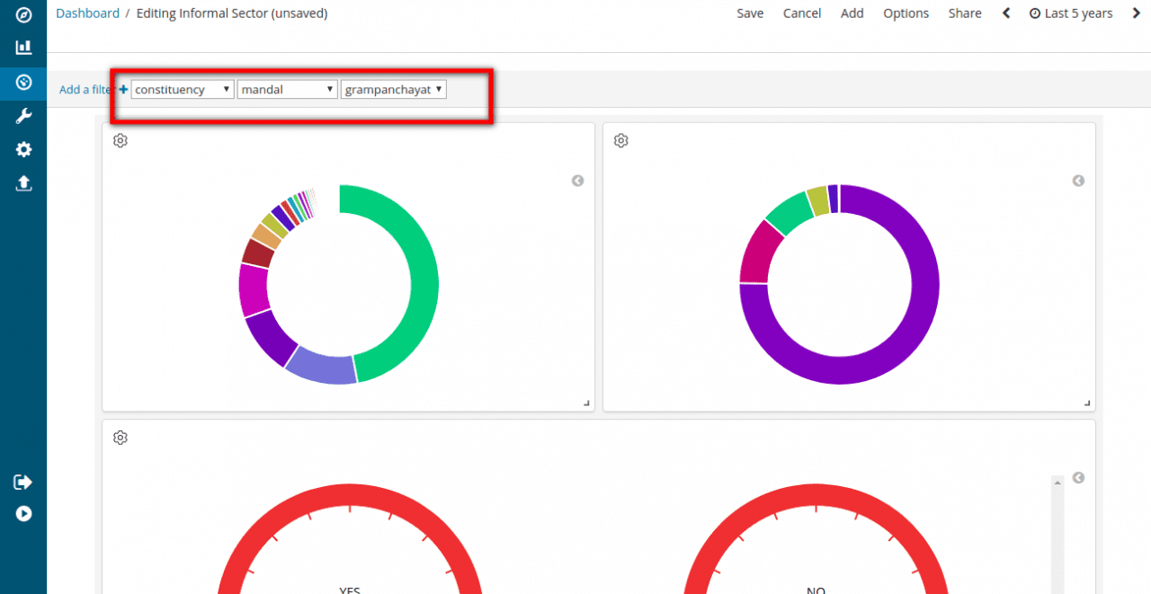Image resolution: width=1151 pixels, height=594 pixels.
Task: Select the highlighted Dashboard sidebar icon
Action: (x=24, y=83)
